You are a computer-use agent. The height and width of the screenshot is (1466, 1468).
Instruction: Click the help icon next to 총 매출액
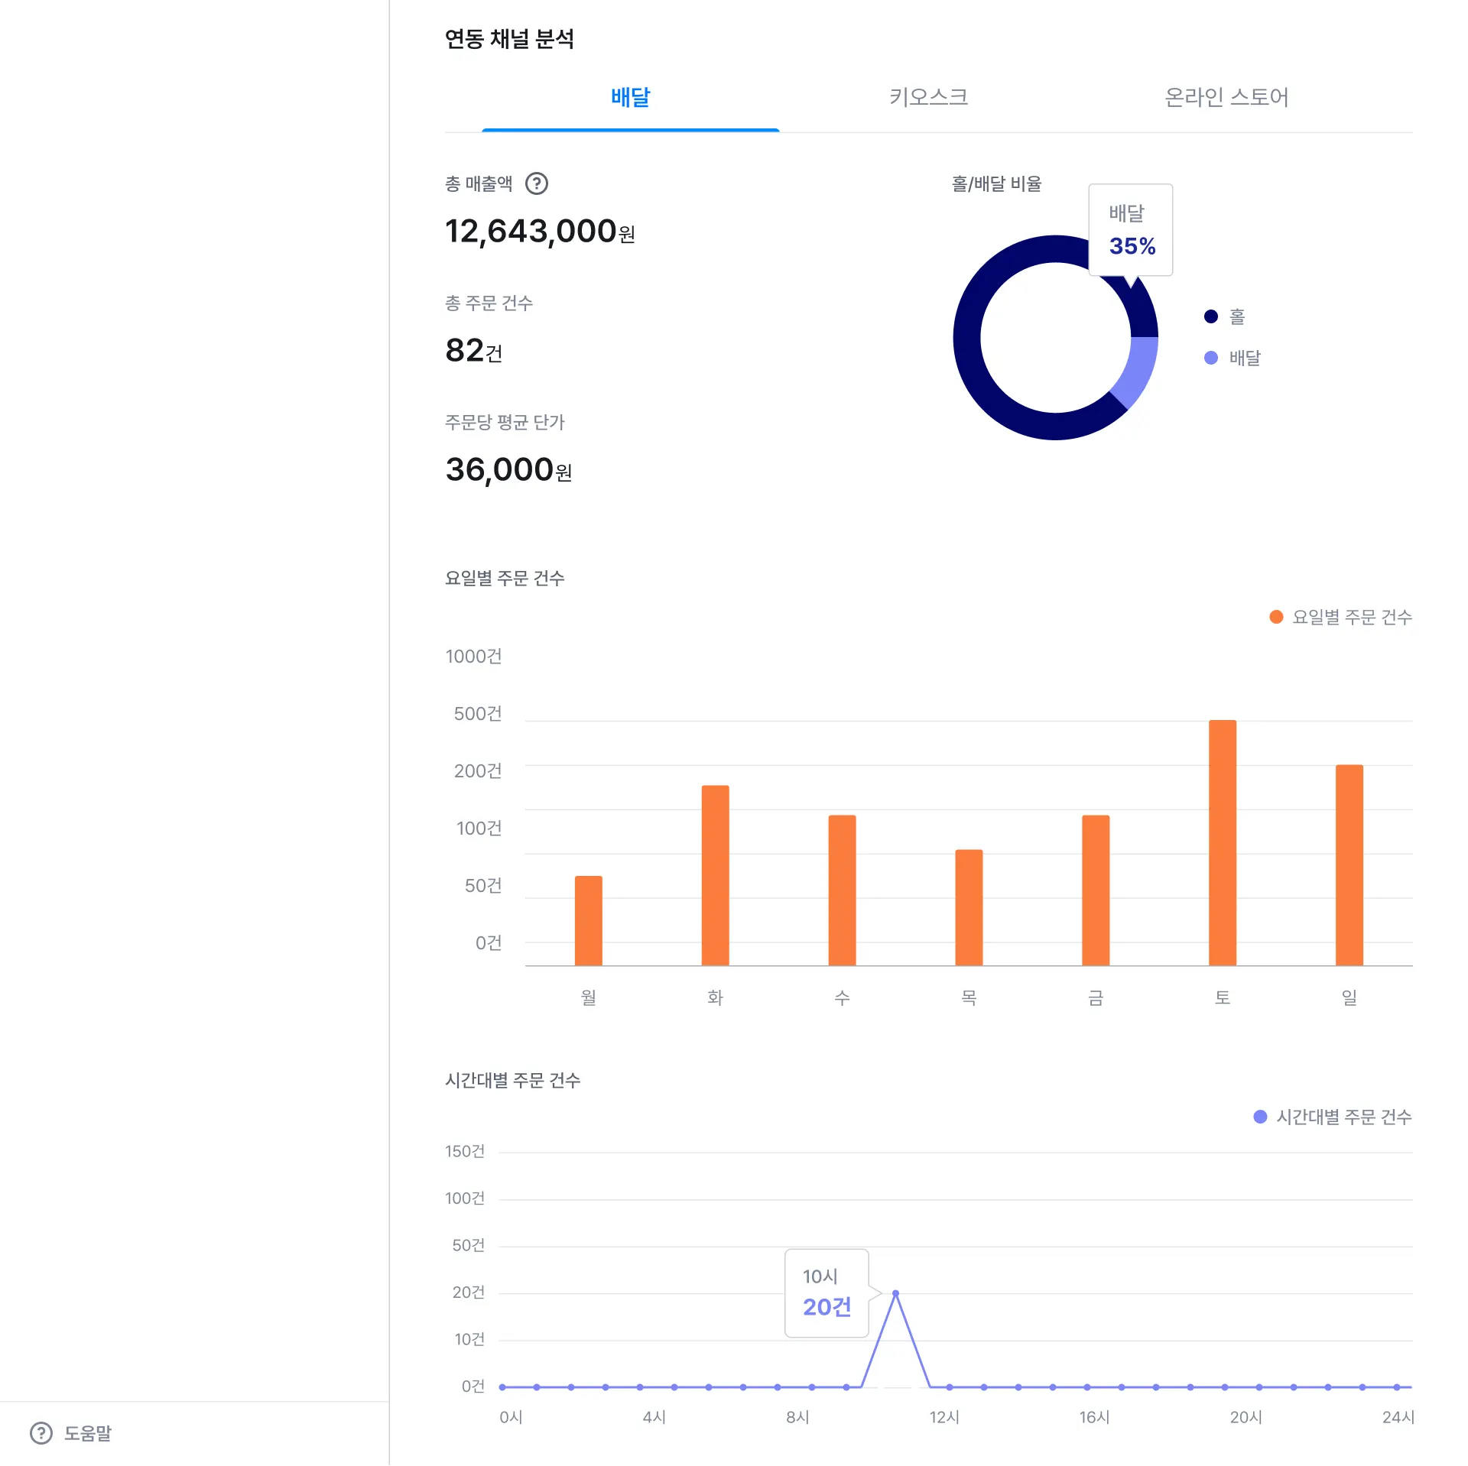click(537, 183)
